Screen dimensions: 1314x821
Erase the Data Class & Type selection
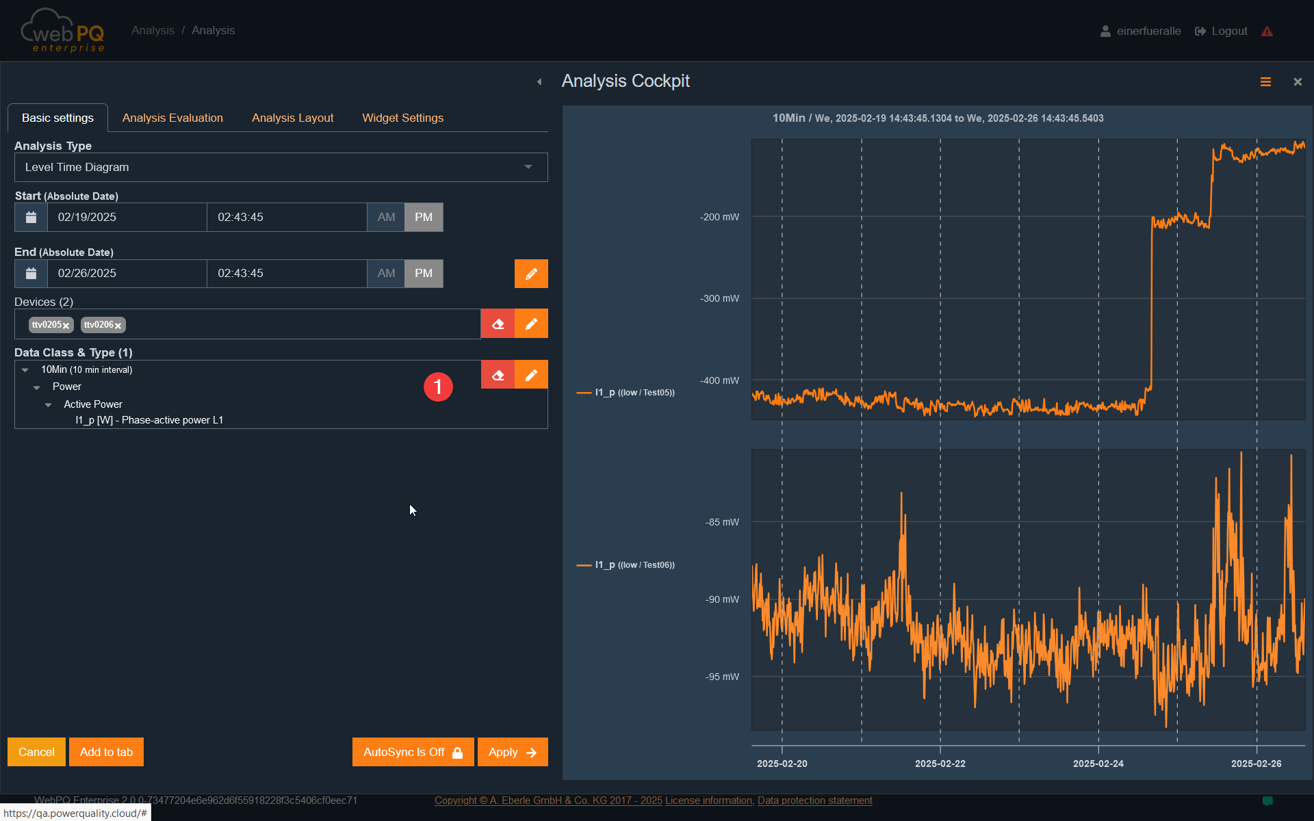point(498,375)
